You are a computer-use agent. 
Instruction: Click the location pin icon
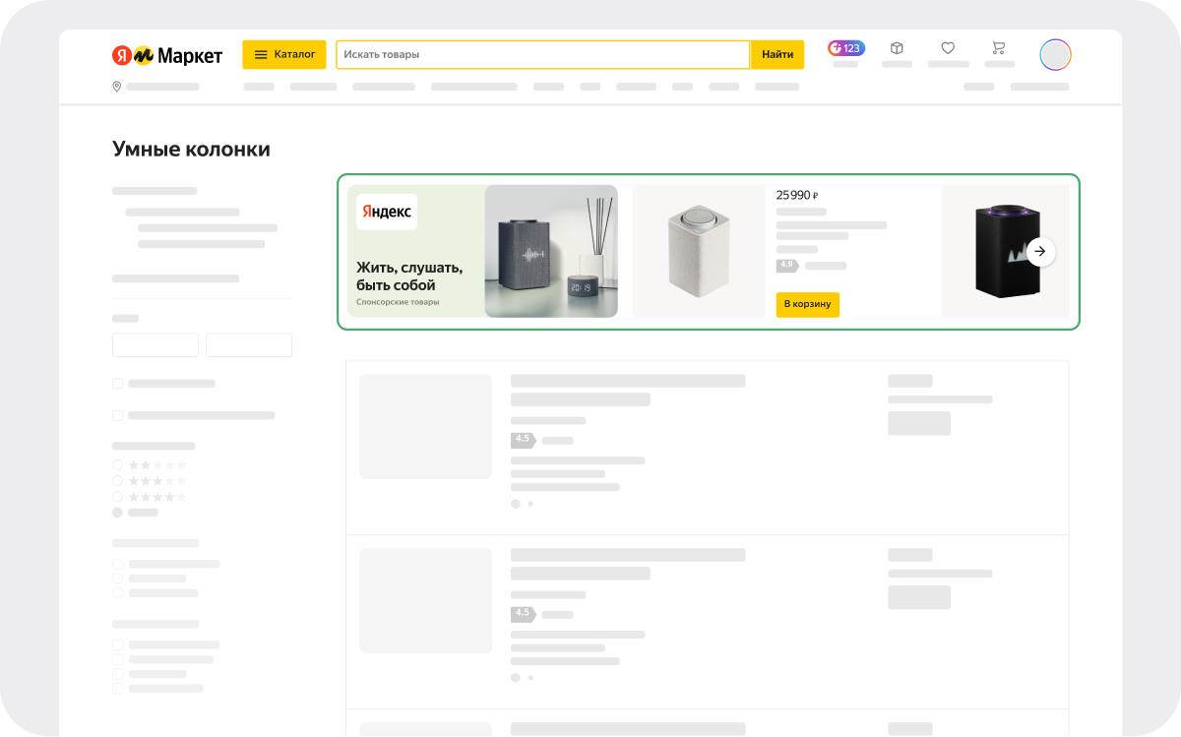[x=117, y=87]
